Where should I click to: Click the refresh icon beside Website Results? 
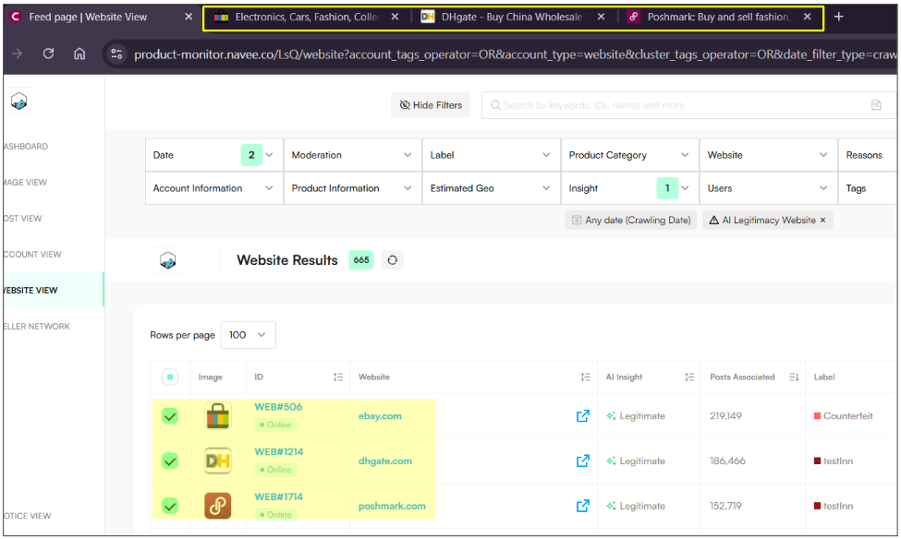(393, 260)
